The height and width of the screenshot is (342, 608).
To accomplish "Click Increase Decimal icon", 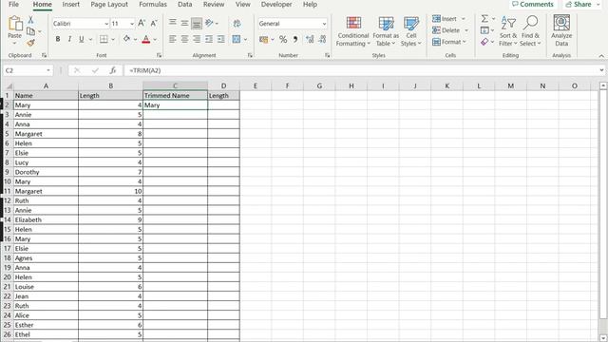I will coord(310,39).
